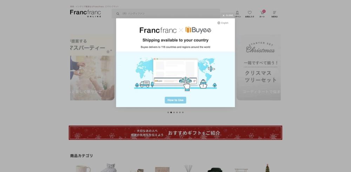The height and width of the screenshot is (172, 351).
Task: Open the side table category thumbnail
Action: click(241, 170)
